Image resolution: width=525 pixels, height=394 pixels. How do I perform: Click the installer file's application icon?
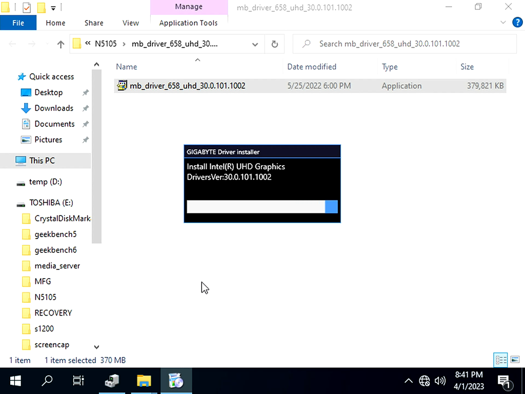[x=122, y=86]
